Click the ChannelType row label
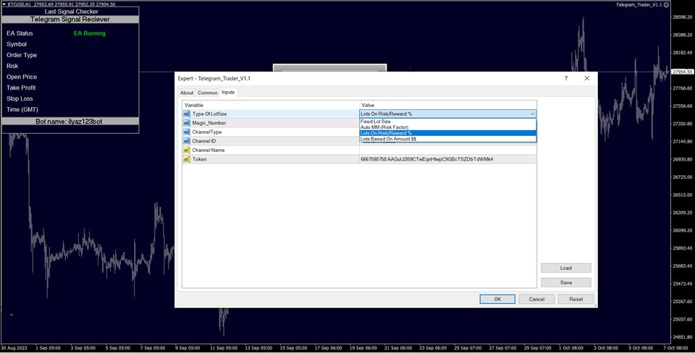The height and width of the screenshot is (353, 695). tap(206, 132)
